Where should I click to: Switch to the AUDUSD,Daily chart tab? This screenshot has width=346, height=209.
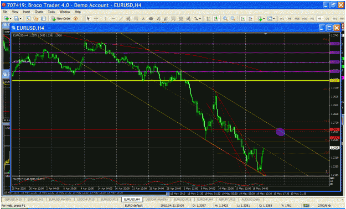pos(251,200)
